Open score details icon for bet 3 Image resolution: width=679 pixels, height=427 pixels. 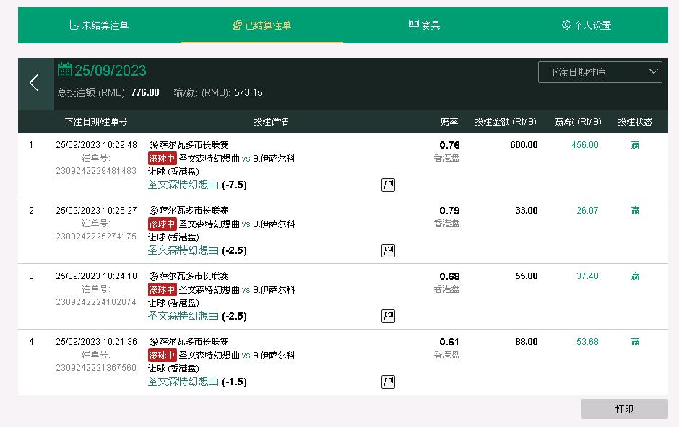(x=388, y=316)
